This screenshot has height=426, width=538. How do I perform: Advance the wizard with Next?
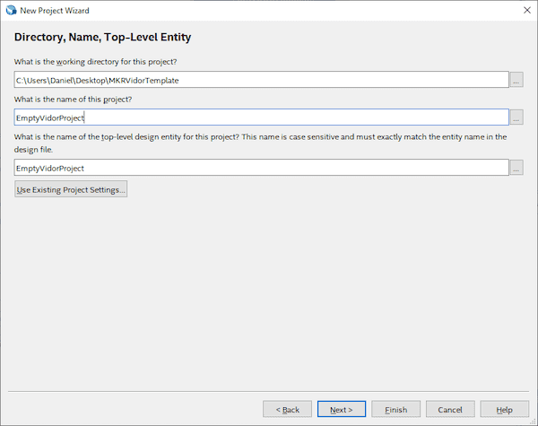[x=342, y=409]
